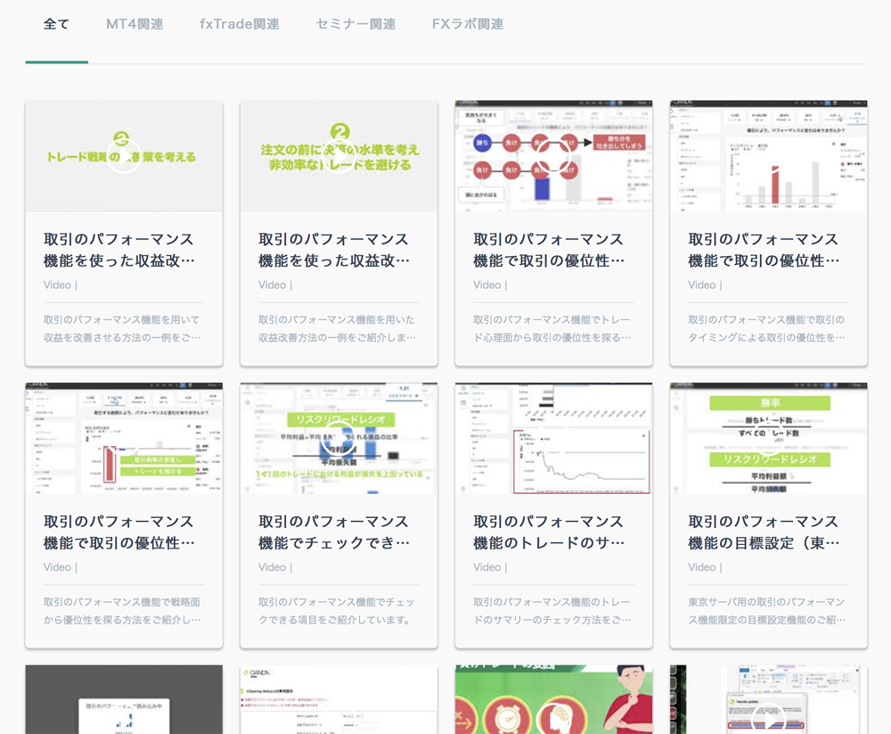Open the card title under 注文の前に決済の水準を考え thumbnail
The height and width of the screenshot is (734, 891).
[x=334, y=250]
